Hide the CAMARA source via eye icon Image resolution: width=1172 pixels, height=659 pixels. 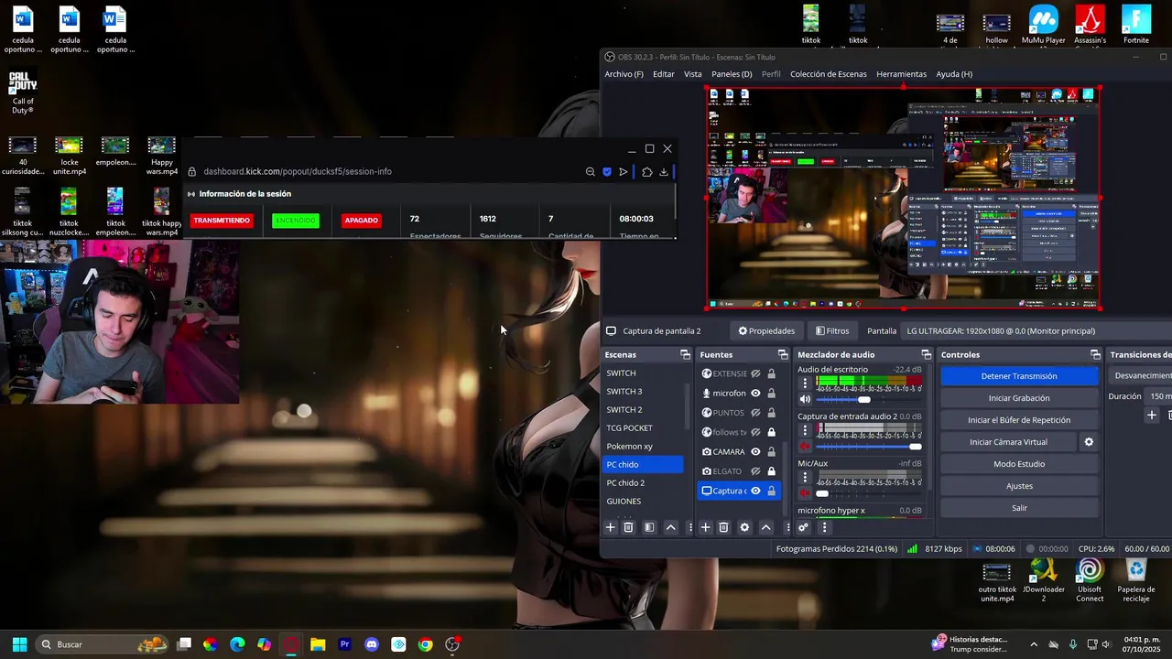tap(755, 452)
